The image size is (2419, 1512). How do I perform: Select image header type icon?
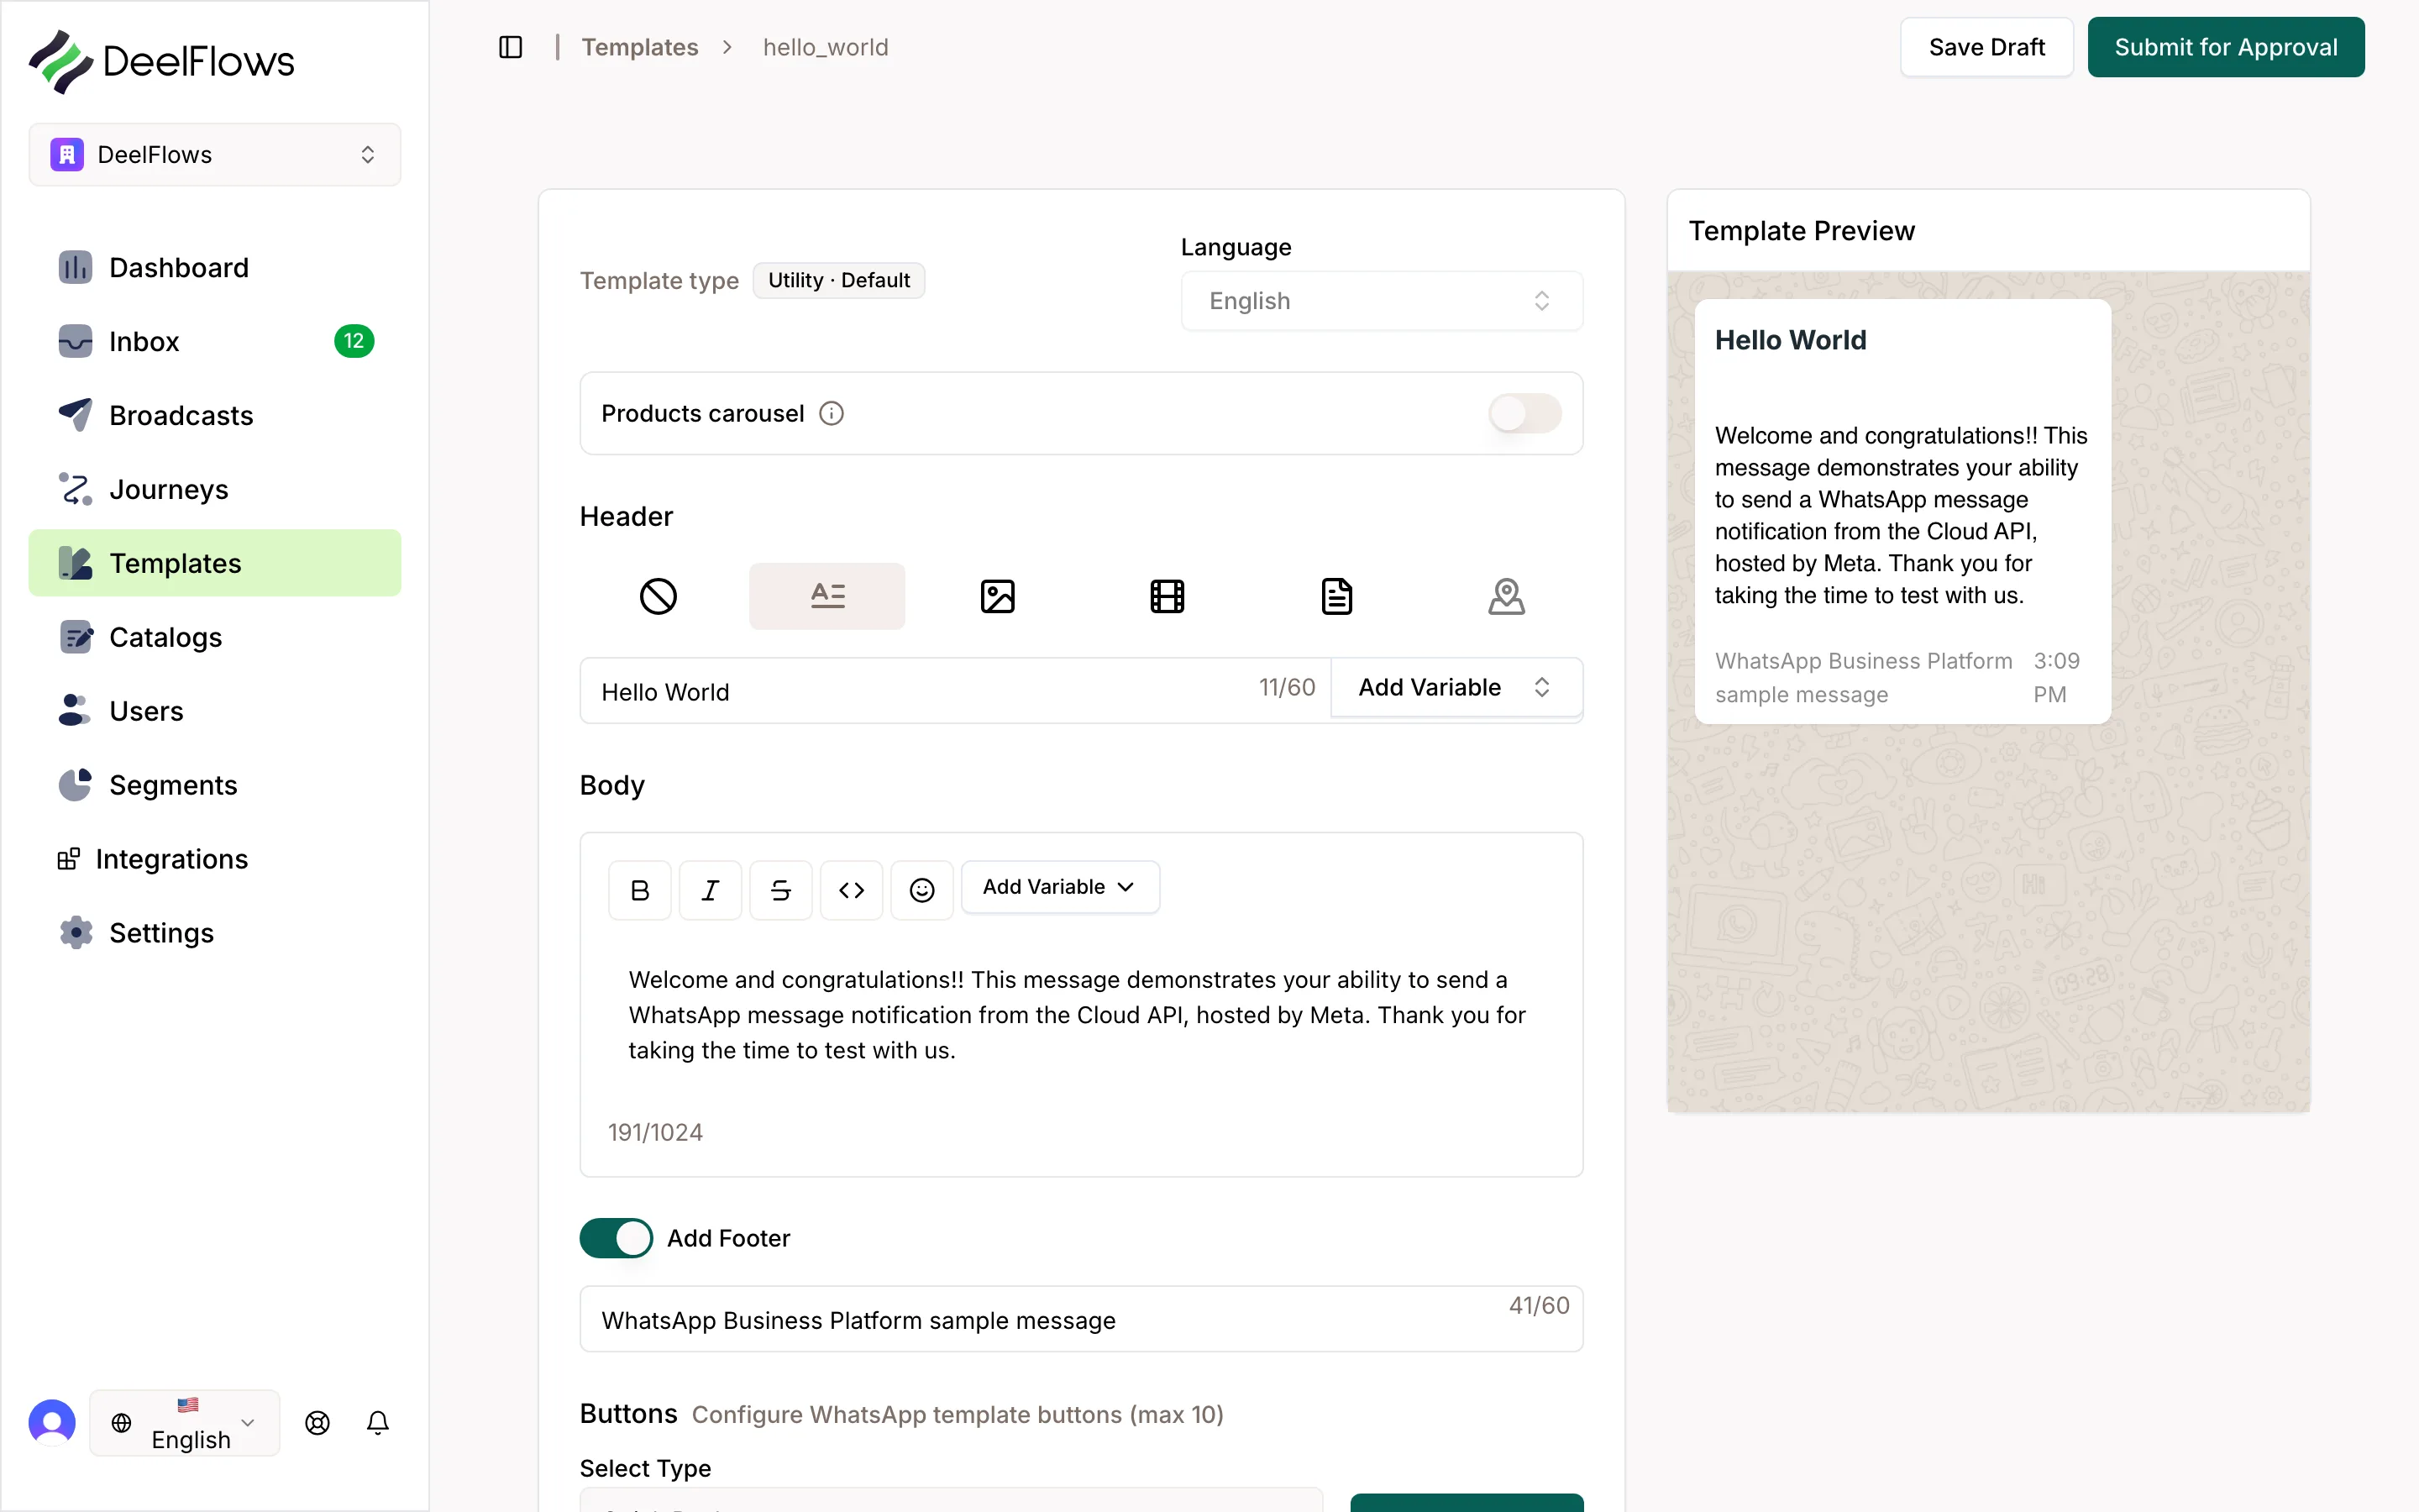tap(997, 596)
